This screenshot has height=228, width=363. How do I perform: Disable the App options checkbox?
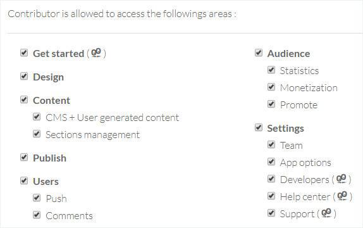pos(271,161)
